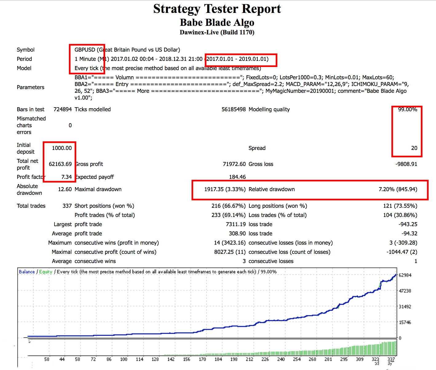Click 'Balance' legend label in chart
The height and width of the screenshot is (370, 436).
pos(27,272)
